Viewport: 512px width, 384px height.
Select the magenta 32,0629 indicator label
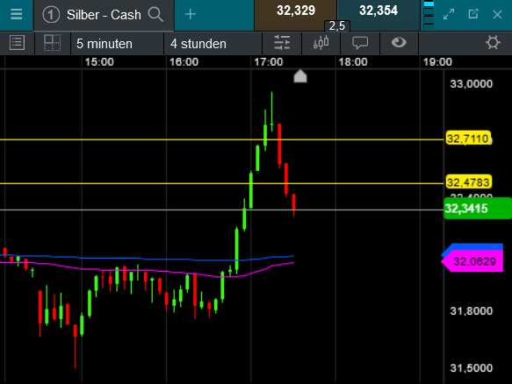(x=472, y=261)
